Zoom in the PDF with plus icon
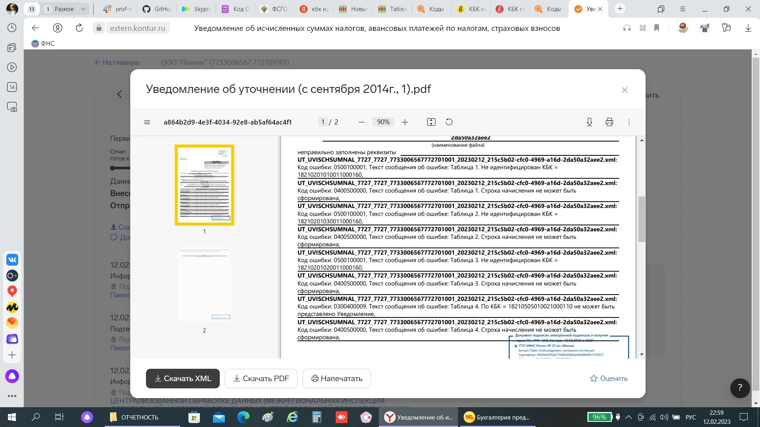 click(x=405, y=122)
